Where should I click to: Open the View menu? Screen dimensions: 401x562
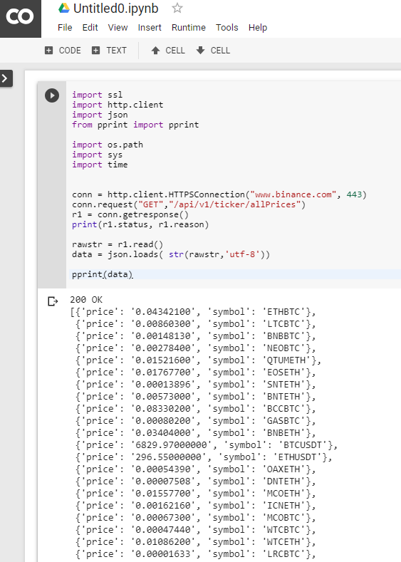pyautogui.click(x=118, y=28)
